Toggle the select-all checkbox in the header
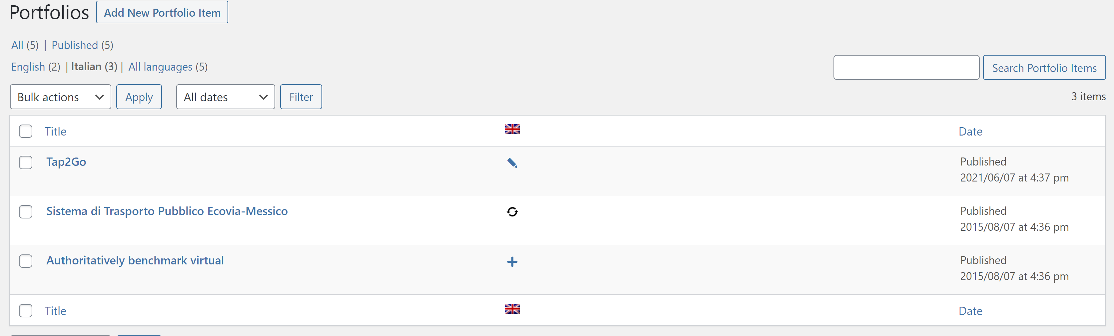Viewport: 1114px width, 336px height. coord(26,132)
